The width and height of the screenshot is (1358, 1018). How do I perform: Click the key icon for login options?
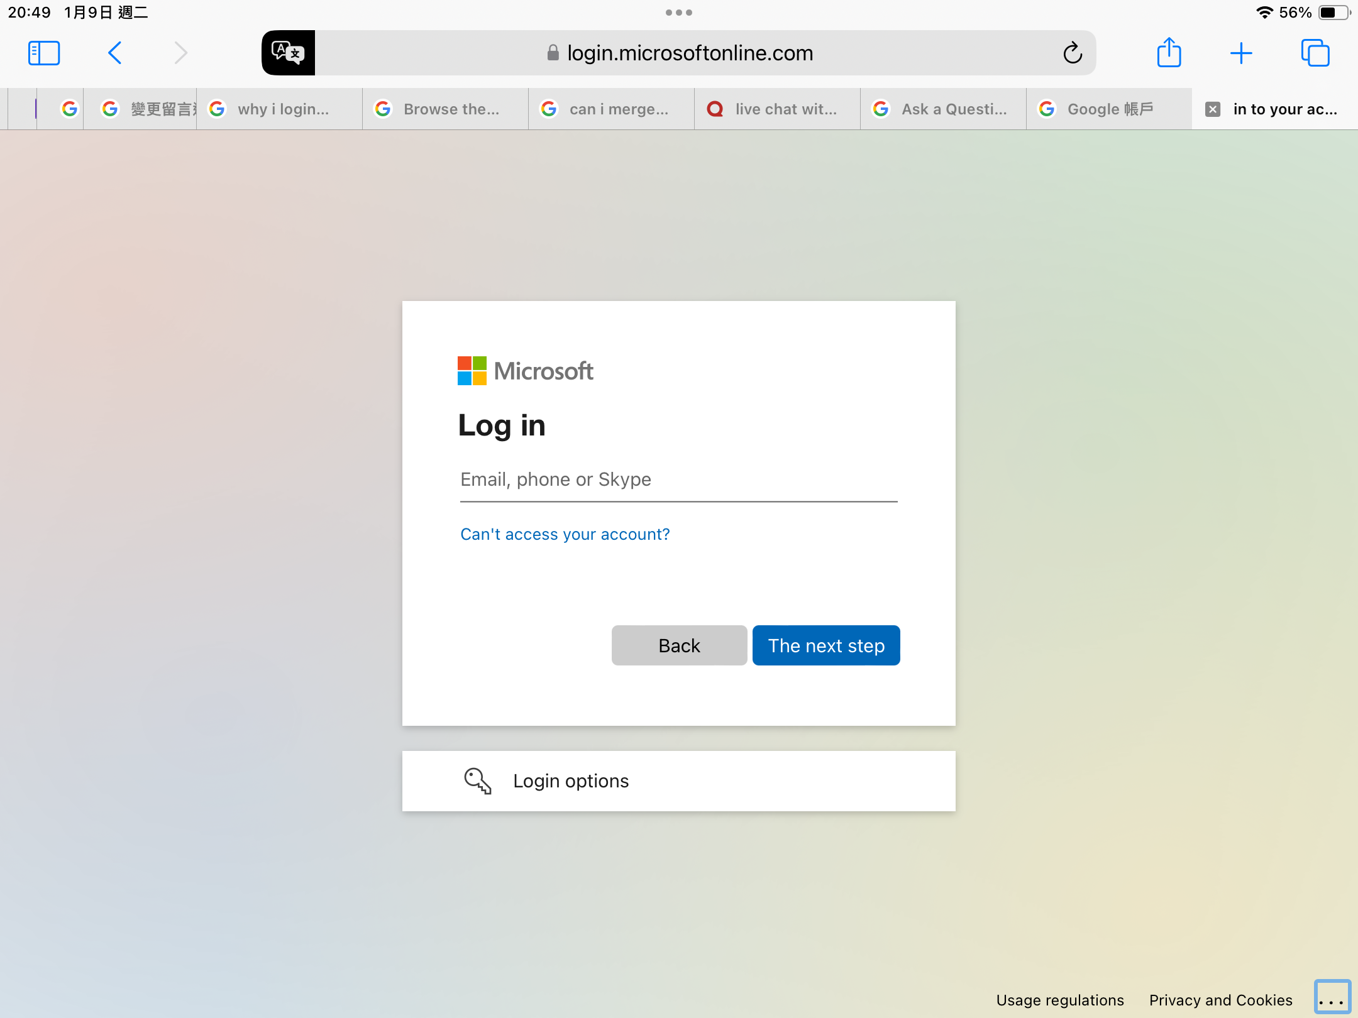tap(477, 781)
